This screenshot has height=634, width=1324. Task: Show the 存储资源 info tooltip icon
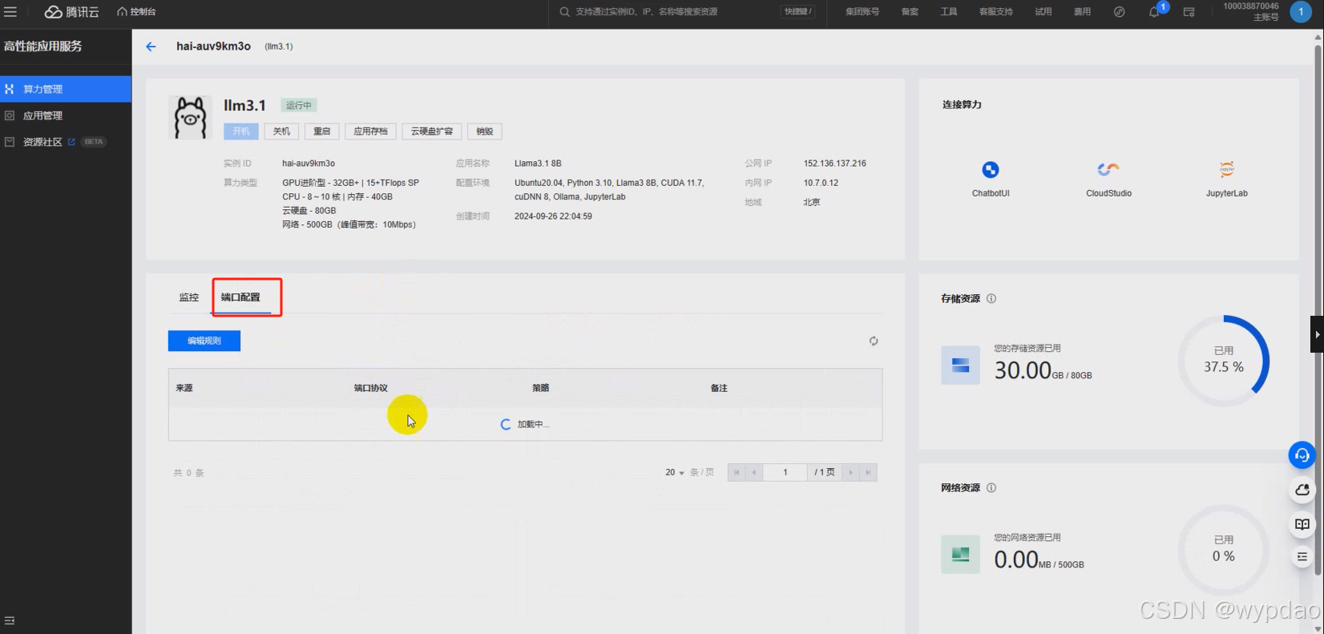(x=991, y=298)
